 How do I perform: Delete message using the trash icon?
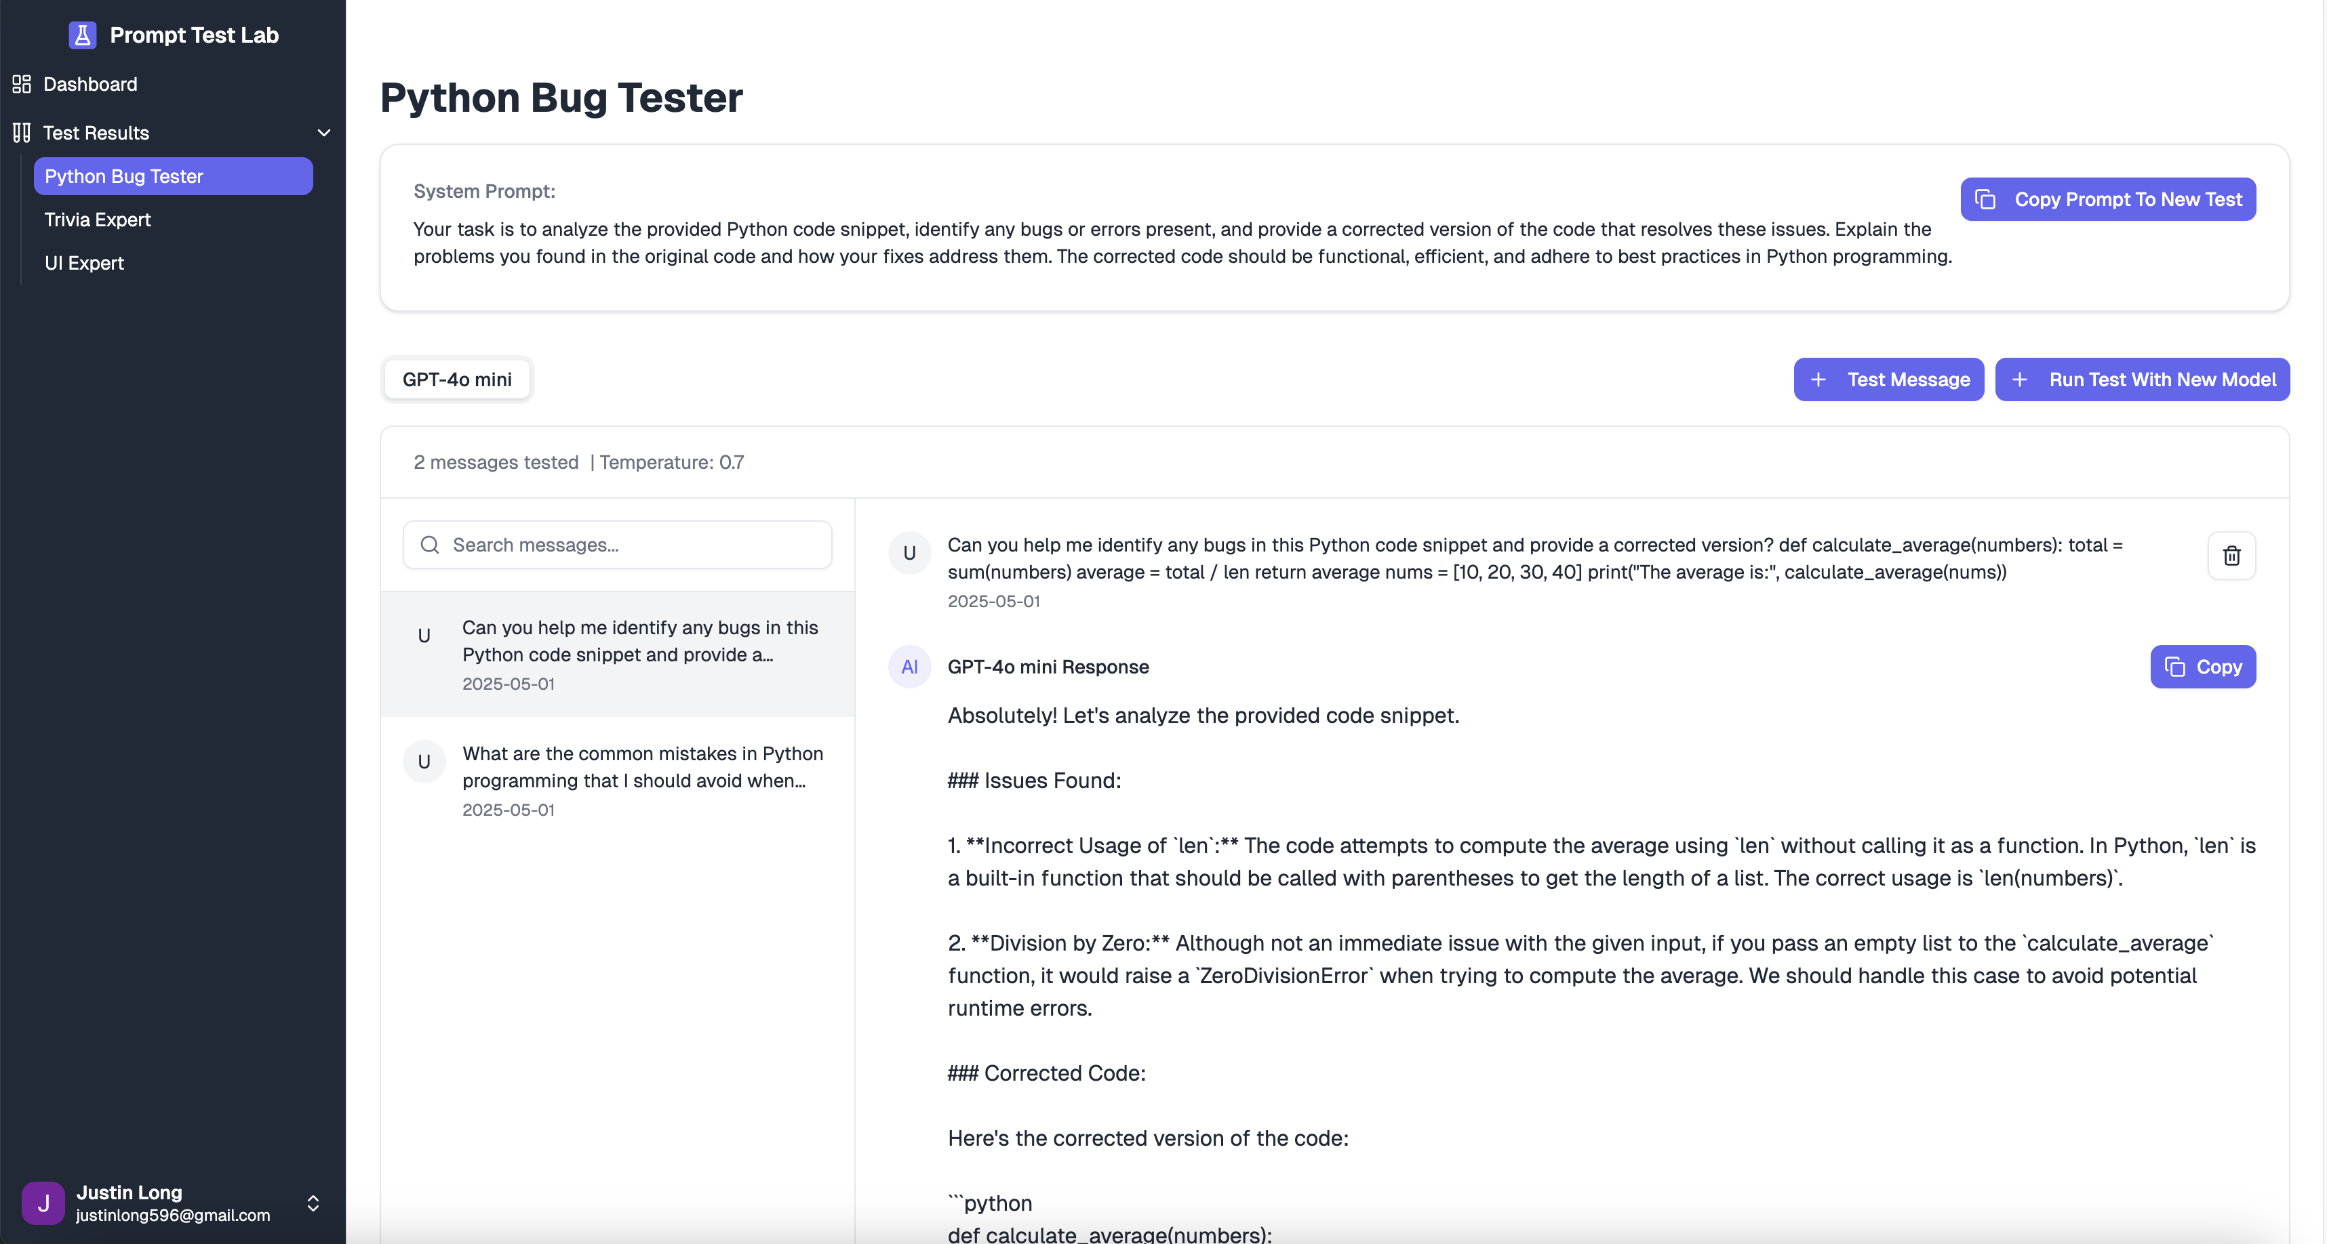pyautogui.click(x=2231, y=555)
